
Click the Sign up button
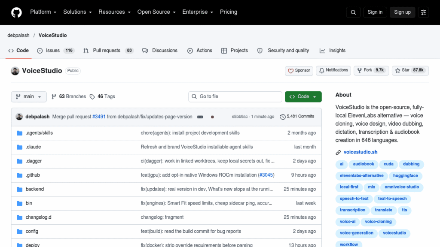click(x=402, y=12)
